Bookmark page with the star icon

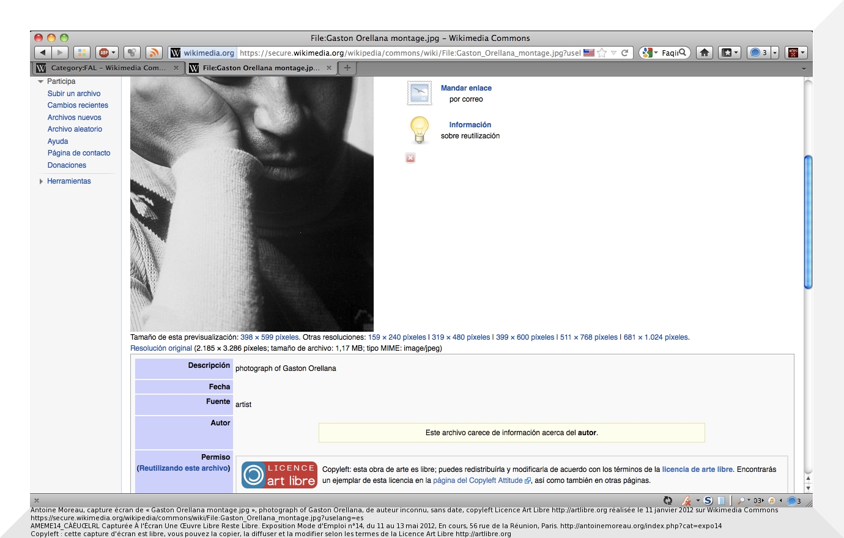[602, 53]
